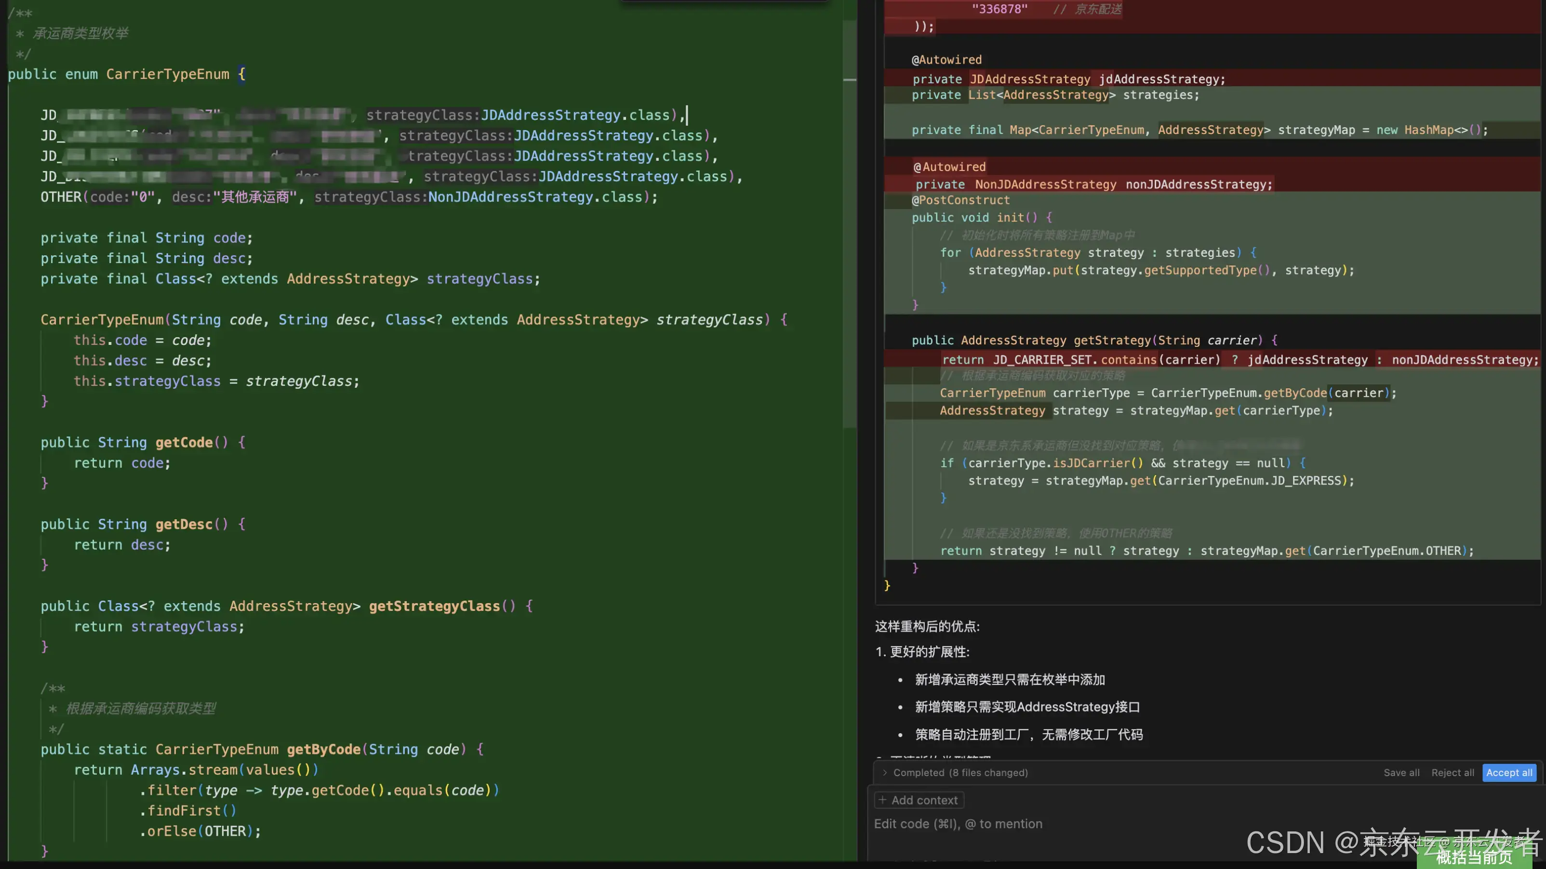Click the Save all option
Screen dimensions: 1546x869
[1401, 771]
